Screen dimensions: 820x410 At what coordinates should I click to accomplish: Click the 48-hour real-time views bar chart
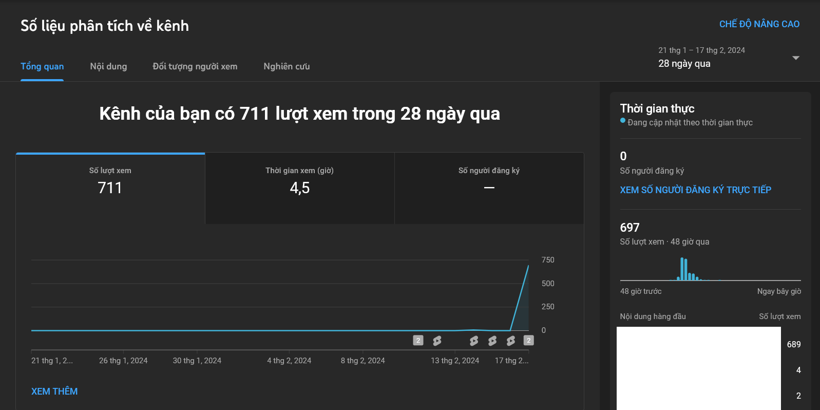711,268
